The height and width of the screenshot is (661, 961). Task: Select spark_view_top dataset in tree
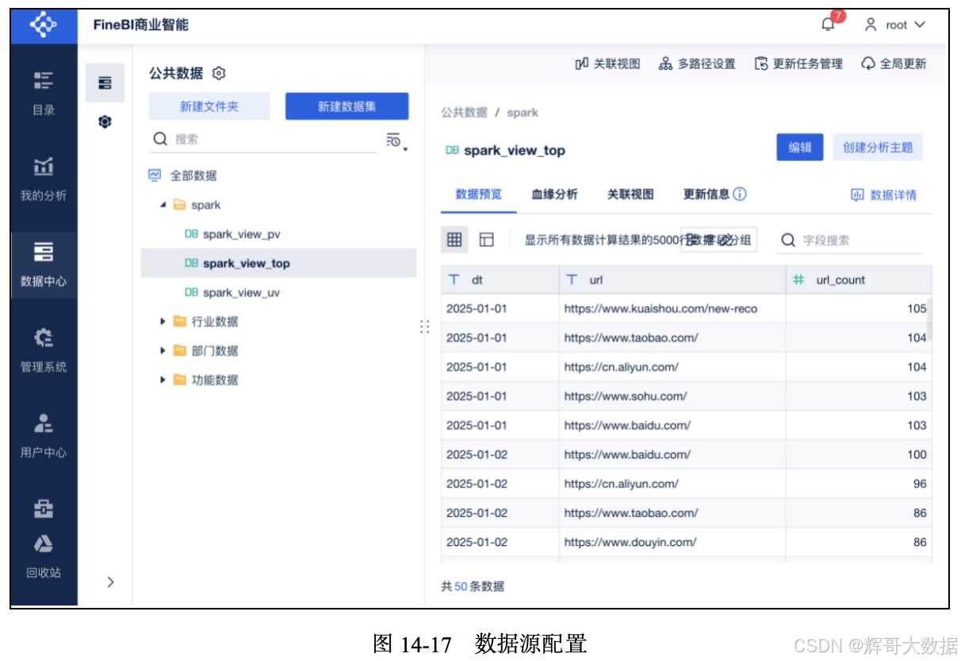[x=278, y=263]
